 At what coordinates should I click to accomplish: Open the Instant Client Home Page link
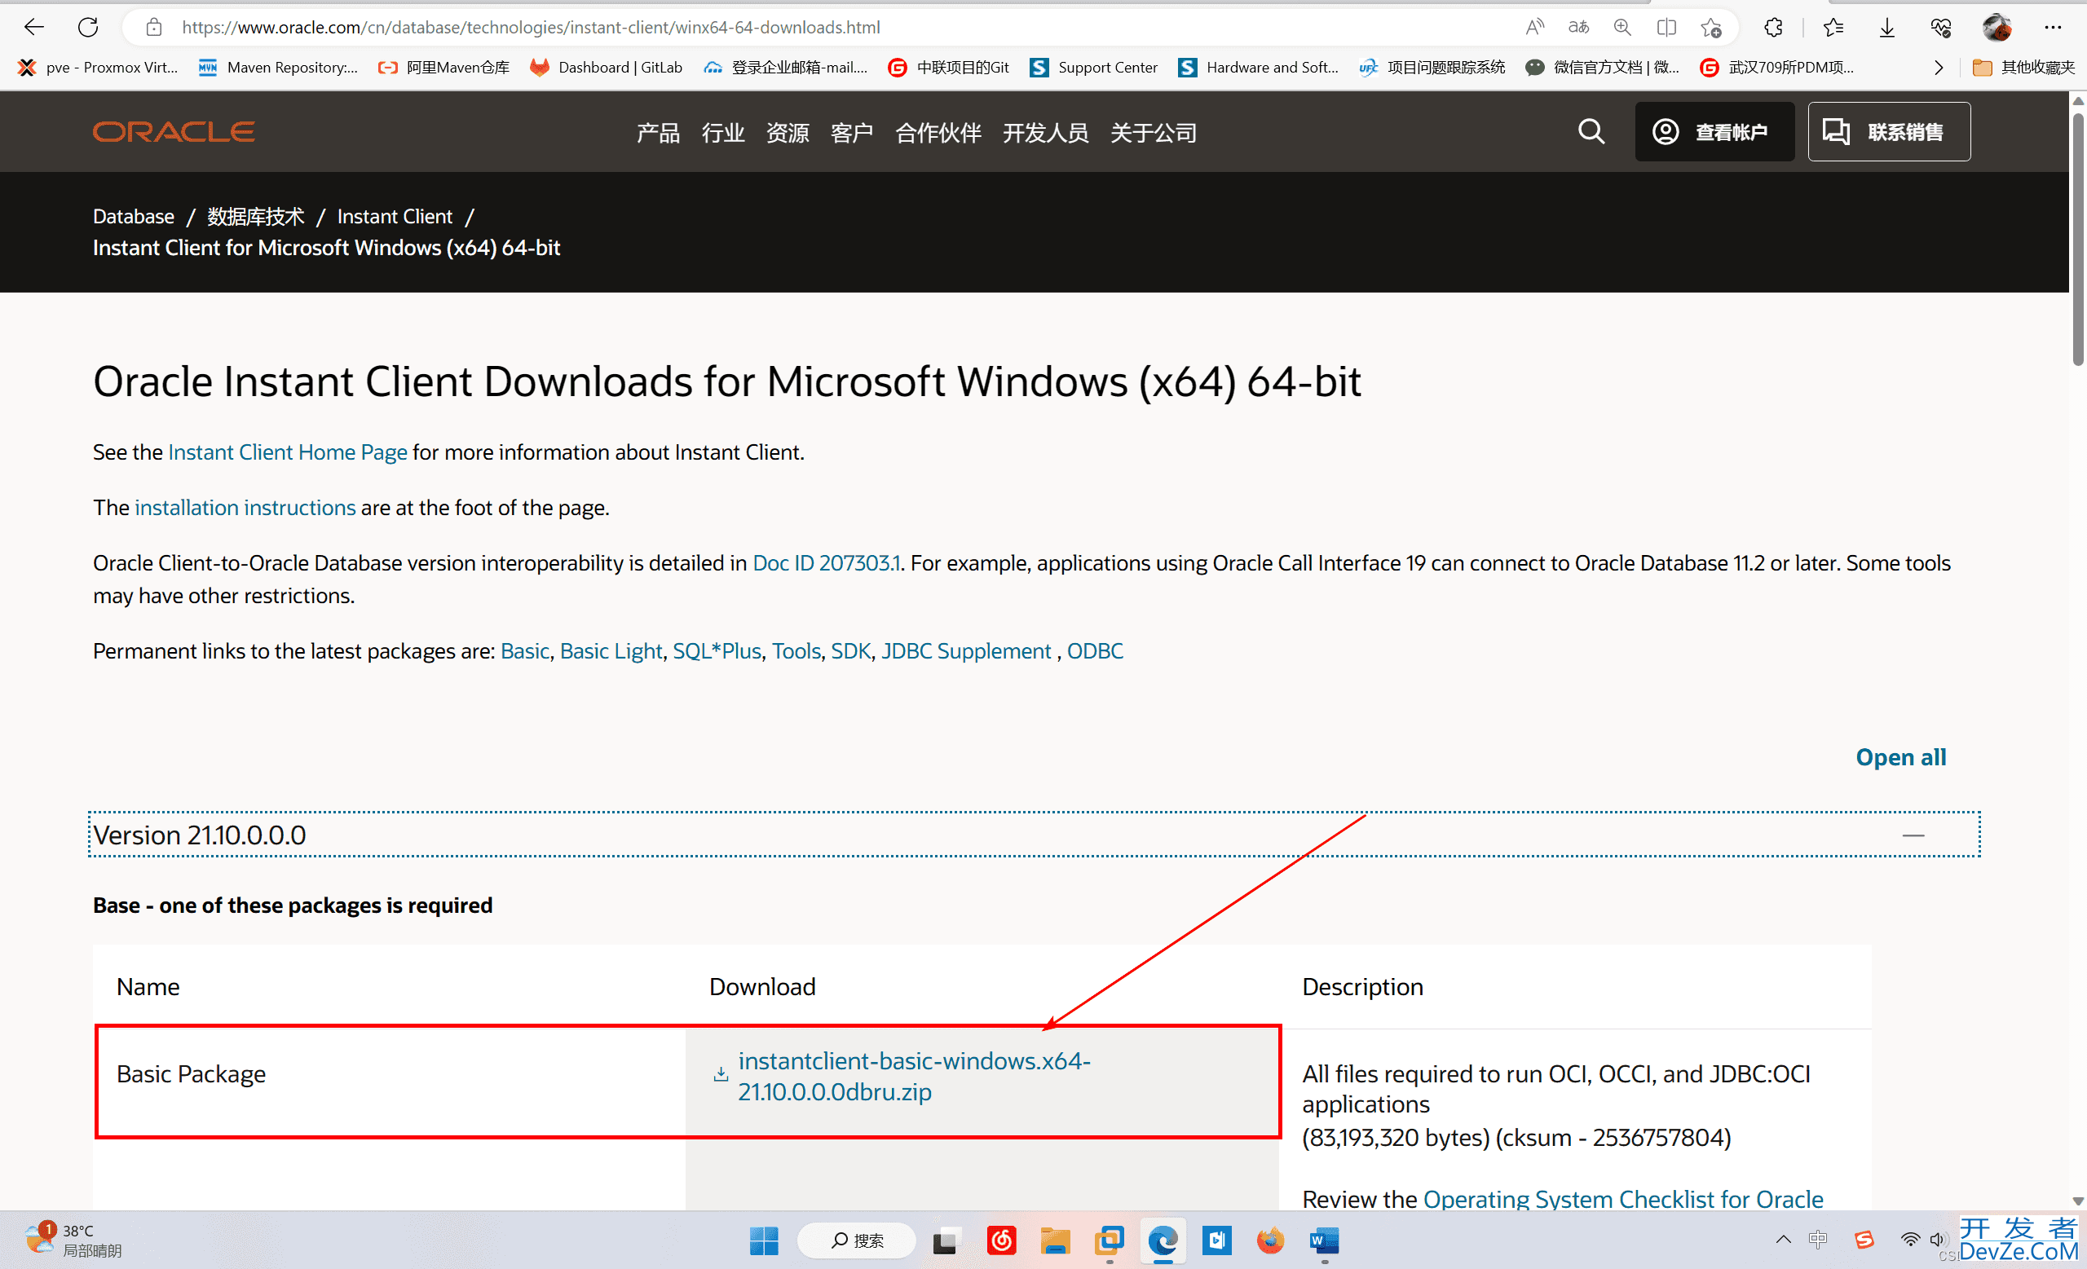pos(288,452)
